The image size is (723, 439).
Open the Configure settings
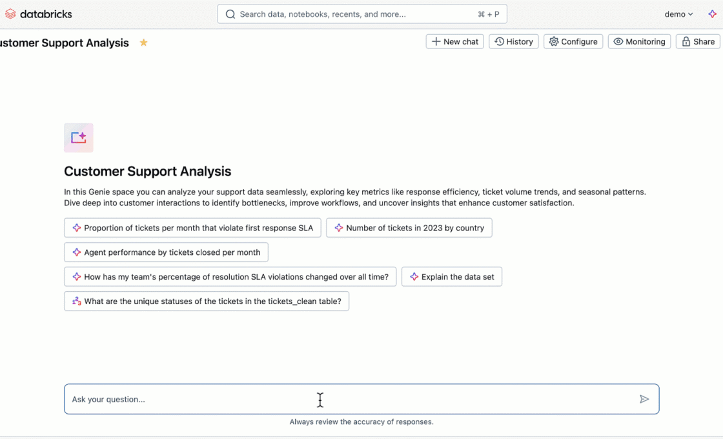pyautogui.click(x=573, y=41)
